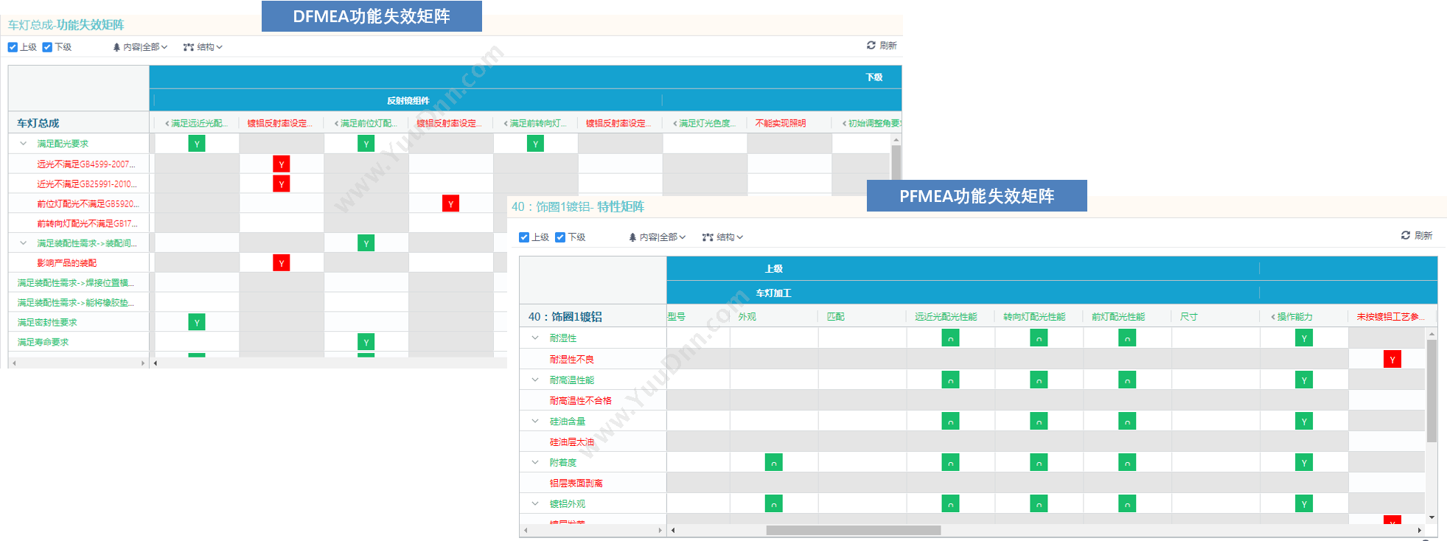
Task: Click the refresh icon in DFMEA panel
Action: (x=871, y=45)
